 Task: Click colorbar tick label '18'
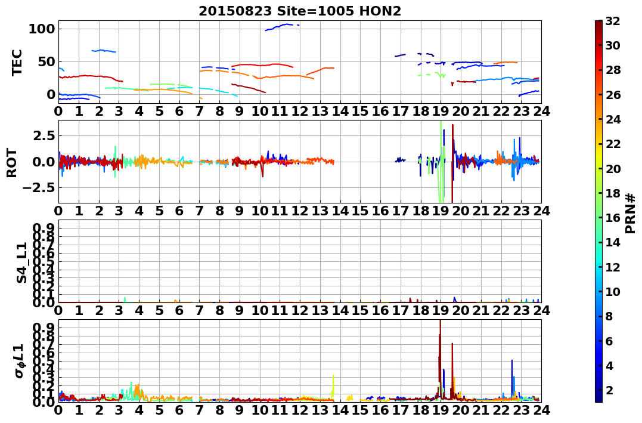(613, 193)
